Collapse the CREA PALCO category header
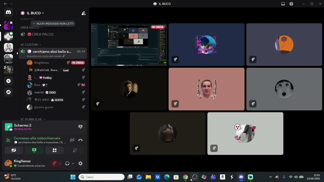This screenshot has height=182, width=324. [x=31, y=28]
